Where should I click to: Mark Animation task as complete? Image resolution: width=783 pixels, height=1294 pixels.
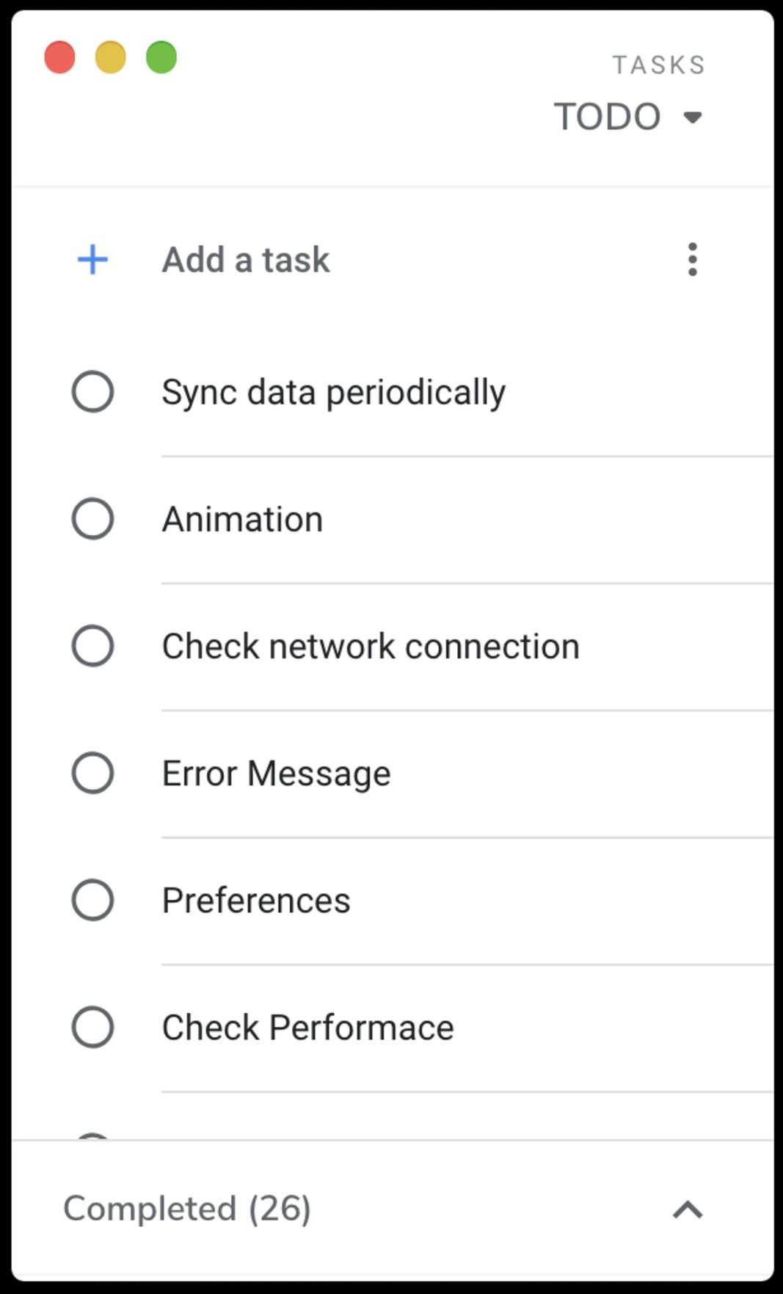(93, 519)
